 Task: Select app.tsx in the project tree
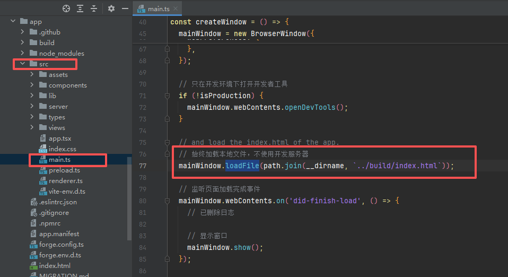click(60, 138)
